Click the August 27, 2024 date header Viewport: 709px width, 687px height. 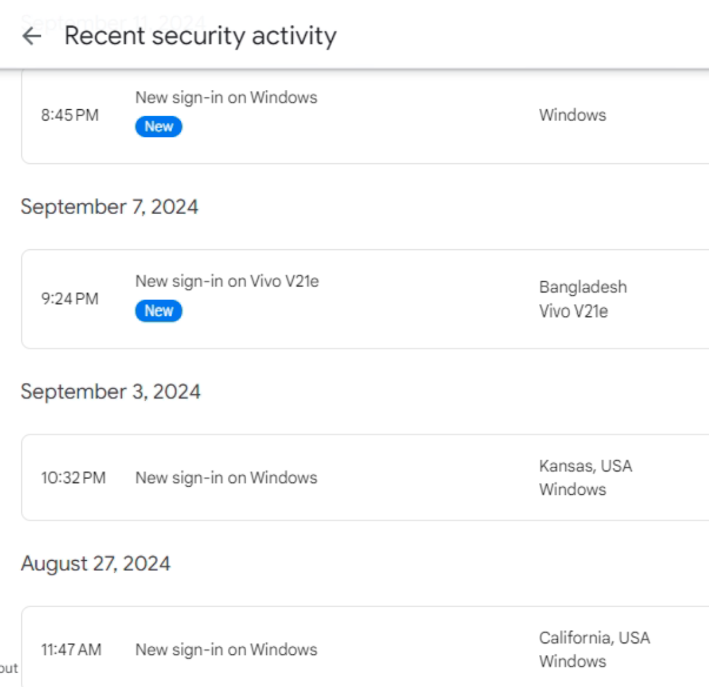point(95,563)
